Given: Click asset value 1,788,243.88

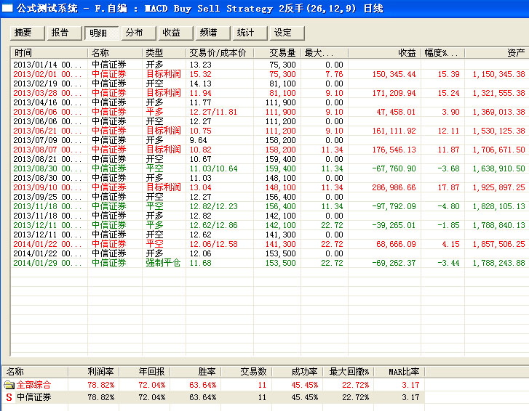Looking at the screenshot, I should tap(498, 263).
